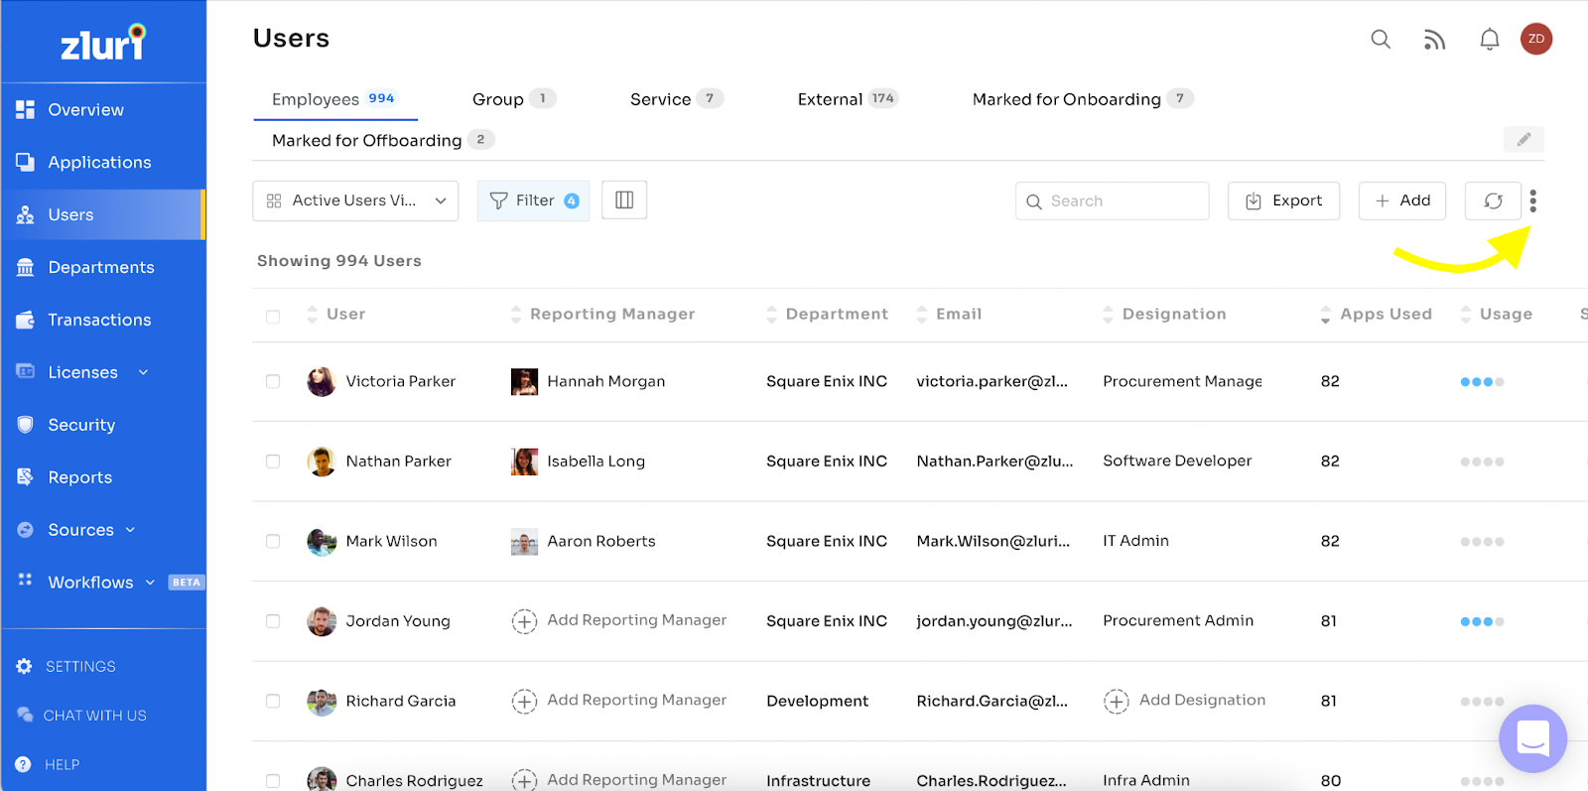This screenshot has width=1588, height=791.
Task: Click the Chat With Us icon
Action: (25, 715)
